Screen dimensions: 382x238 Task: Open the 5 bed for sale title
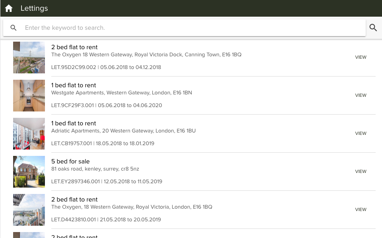click(x=70, y=161)
